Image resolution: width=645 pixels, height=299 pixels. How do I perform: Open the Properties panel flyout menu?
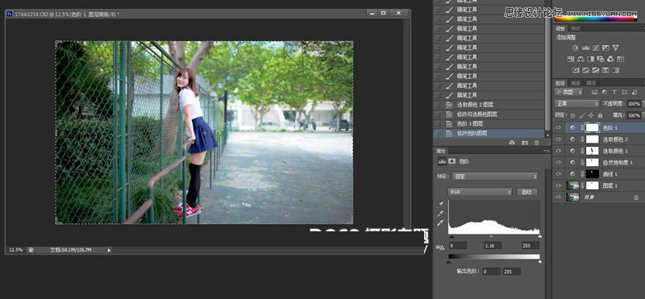click(x=546, y=151)
